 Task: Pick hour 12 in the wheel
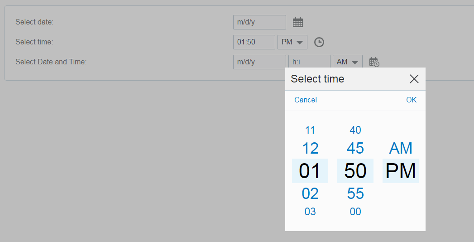click(310, 148)
